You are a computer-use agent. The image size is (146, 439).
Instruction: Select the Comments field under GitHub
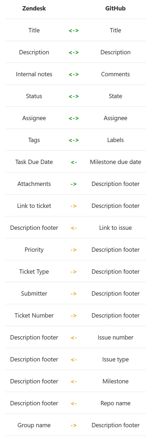pyautogui.click(x=115, y=74)
